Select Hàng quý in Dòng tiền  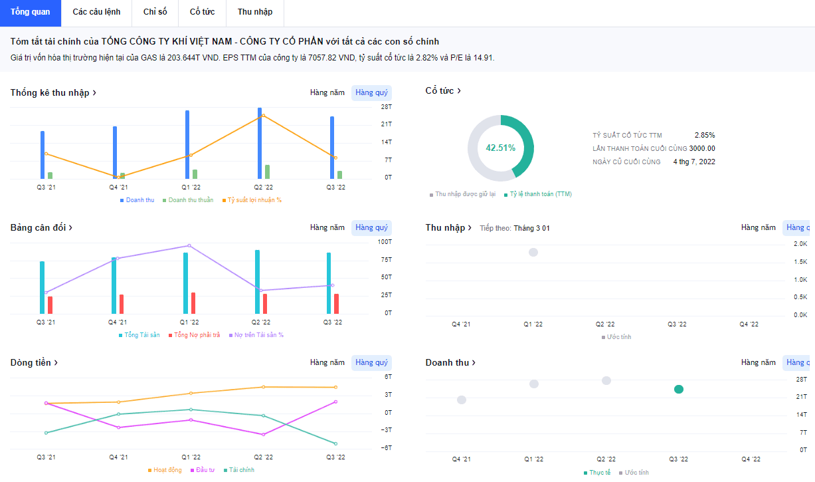click(x=372, y=362)
